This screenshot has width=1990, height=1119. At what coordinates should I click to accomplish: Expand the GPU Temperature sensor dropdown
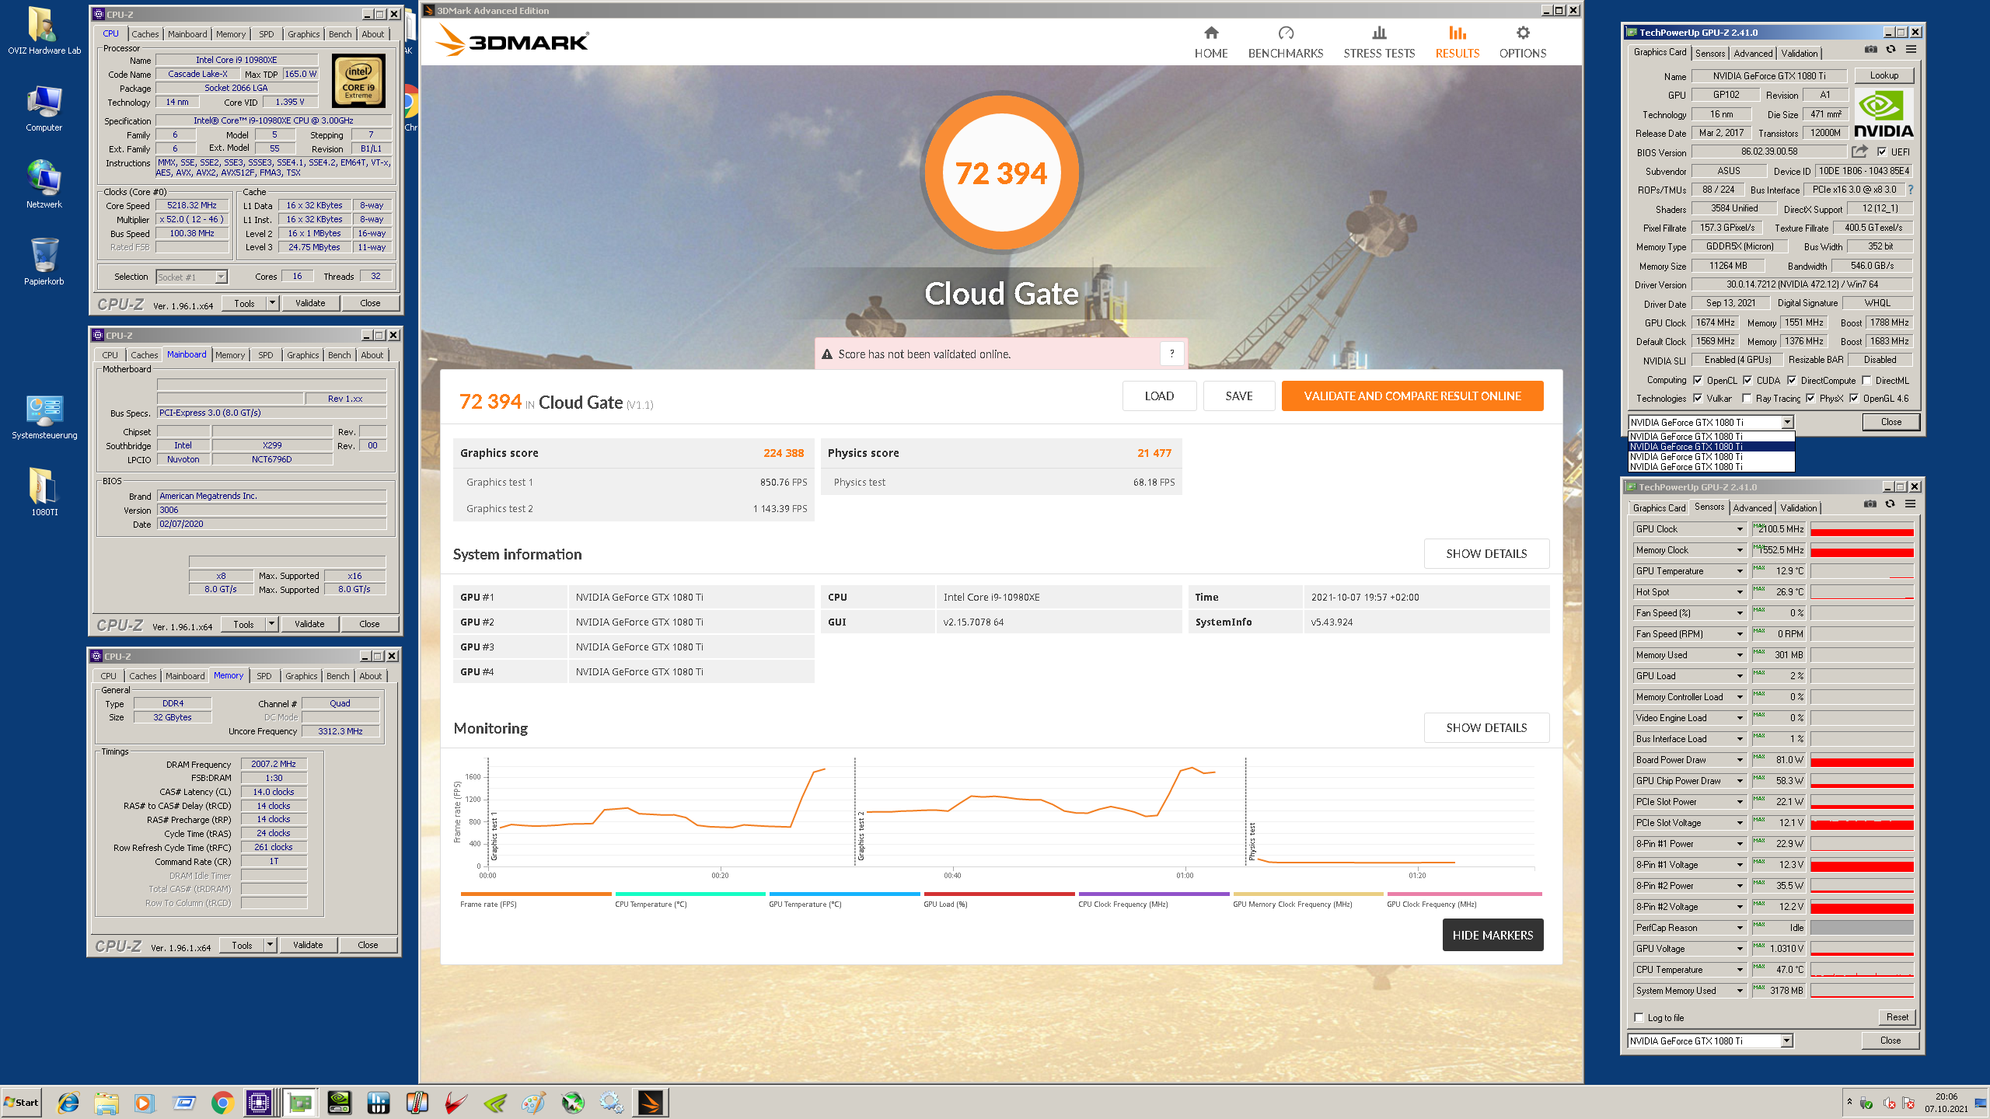point(1740,571)
